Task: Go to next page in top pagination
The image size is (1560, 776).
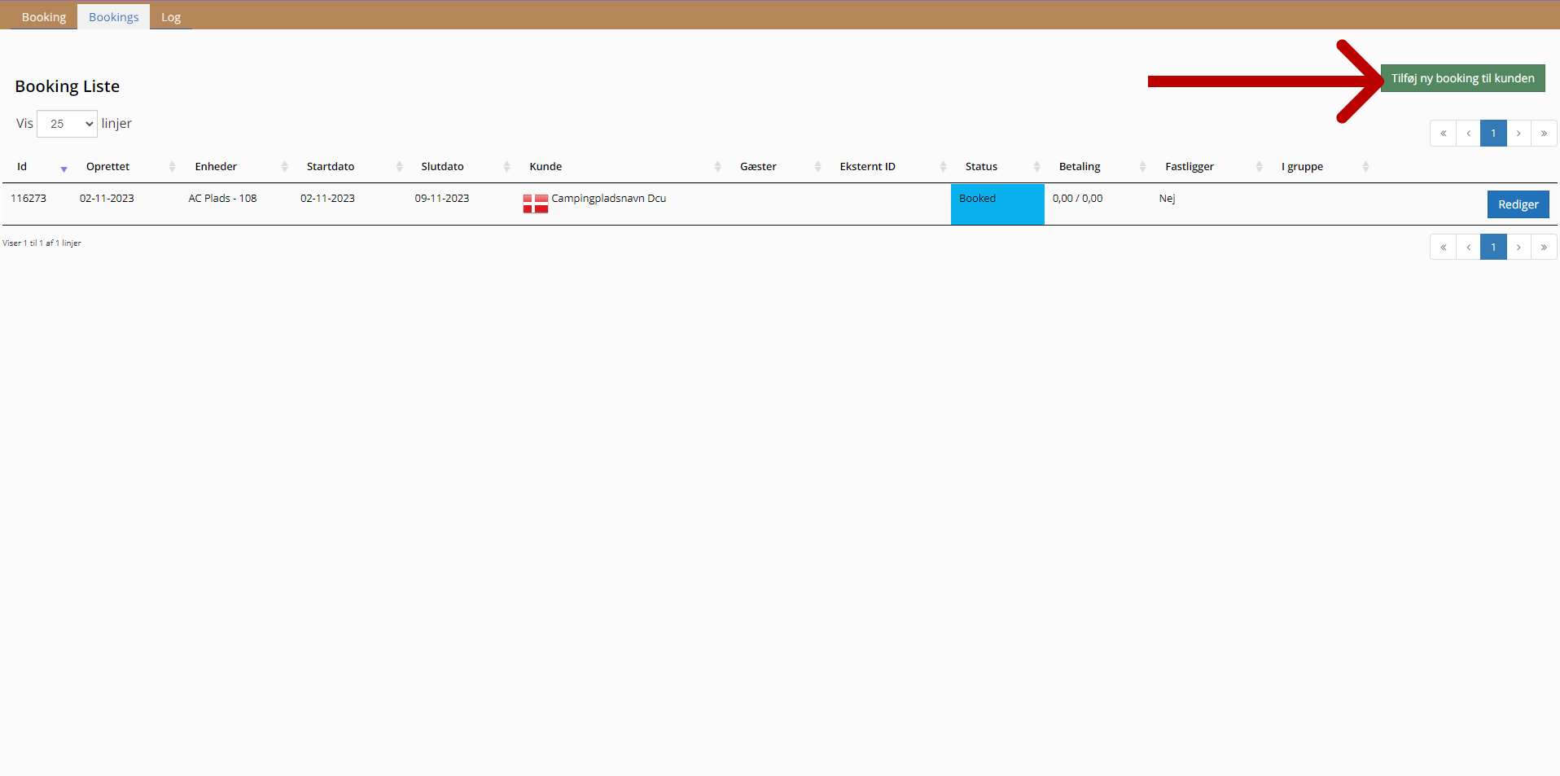Action: [x=1518, y=134]
